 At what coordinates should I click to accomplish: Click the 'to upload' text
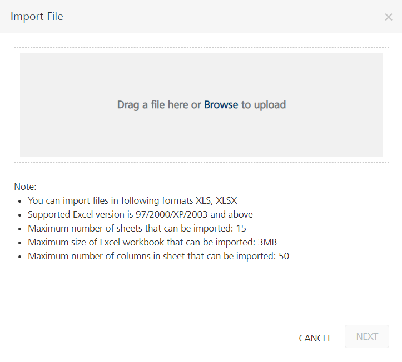click(263, 105)
